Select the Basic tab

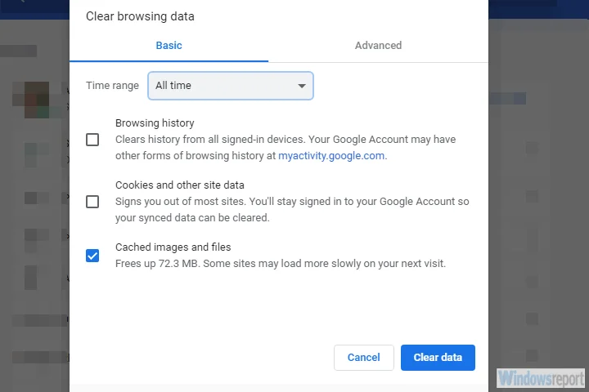coord(169,46)
